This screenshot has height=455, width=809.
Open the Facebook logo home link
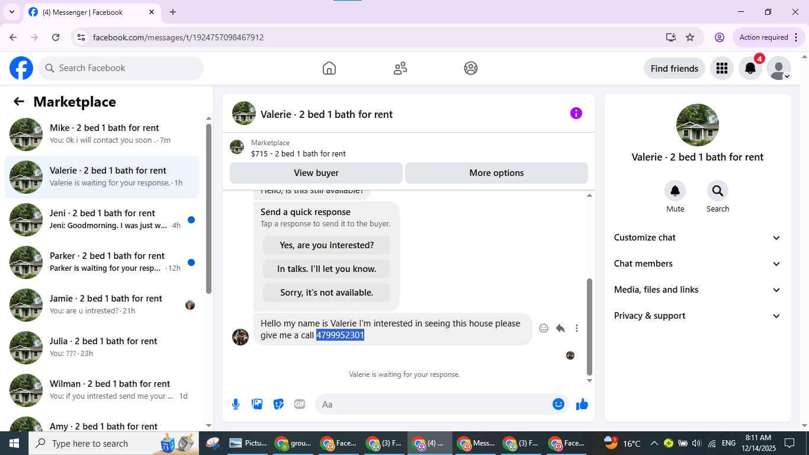[x=21, y=68]
